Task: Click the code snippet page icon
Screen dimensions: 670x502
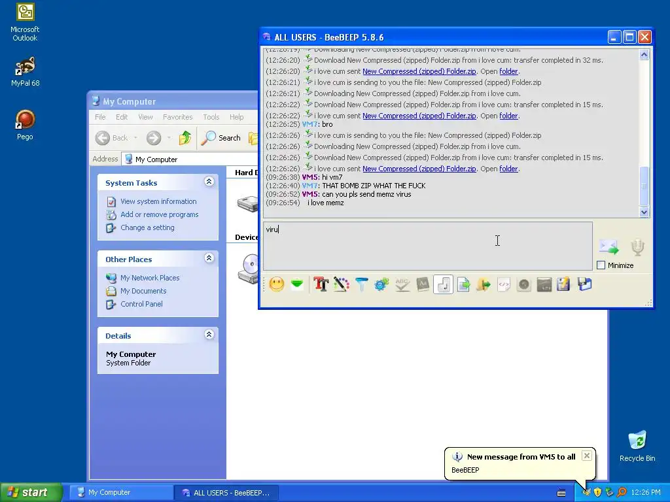Action: click(x=504, y=284)
